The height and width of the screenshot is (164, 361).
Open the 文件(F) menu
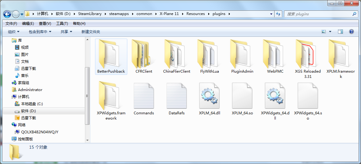coord(11,24)
